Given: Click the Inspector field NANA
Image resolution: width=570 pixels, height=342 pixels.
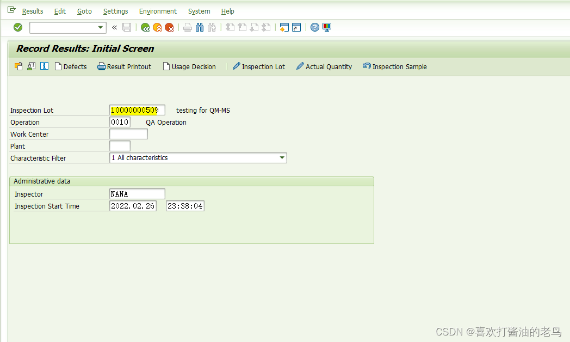Looking at the screenshot, I should click(137, 194).
